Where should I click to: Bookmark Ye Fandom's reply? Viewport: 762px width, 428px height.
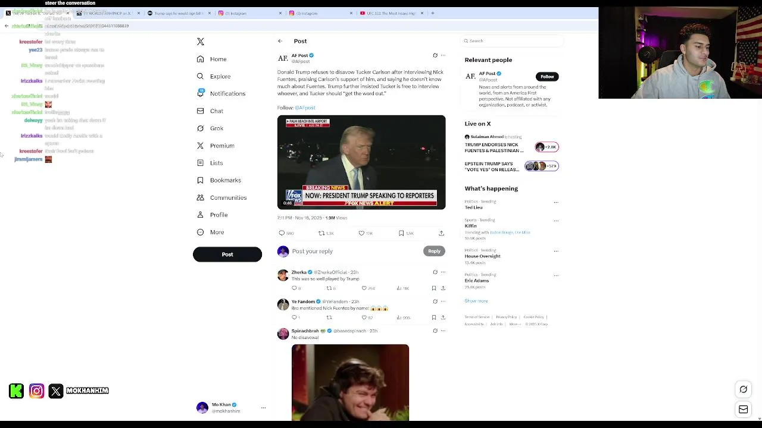pyautogui.click(x=434, y=317)
